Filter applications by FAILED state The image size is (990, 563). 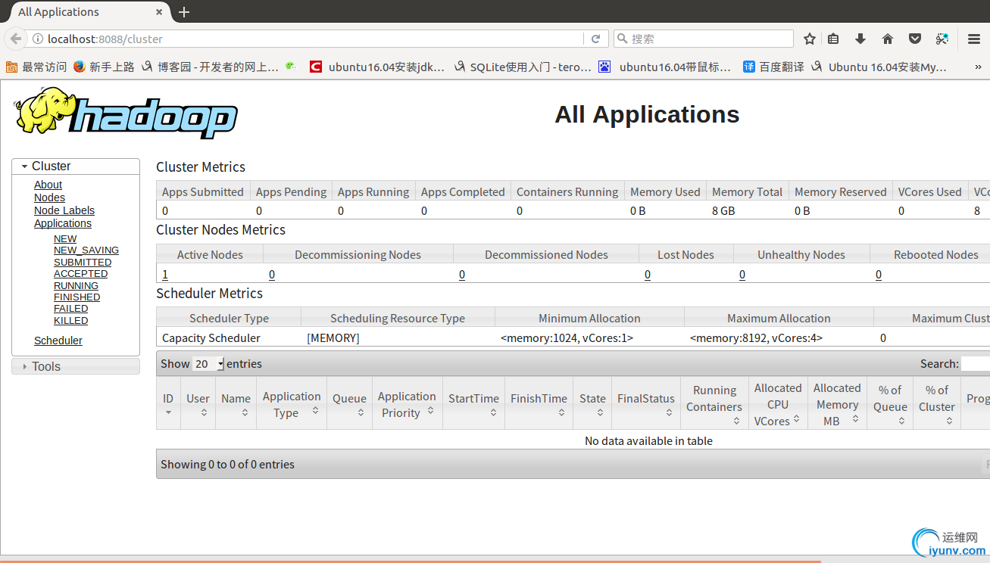coord(70,309)
